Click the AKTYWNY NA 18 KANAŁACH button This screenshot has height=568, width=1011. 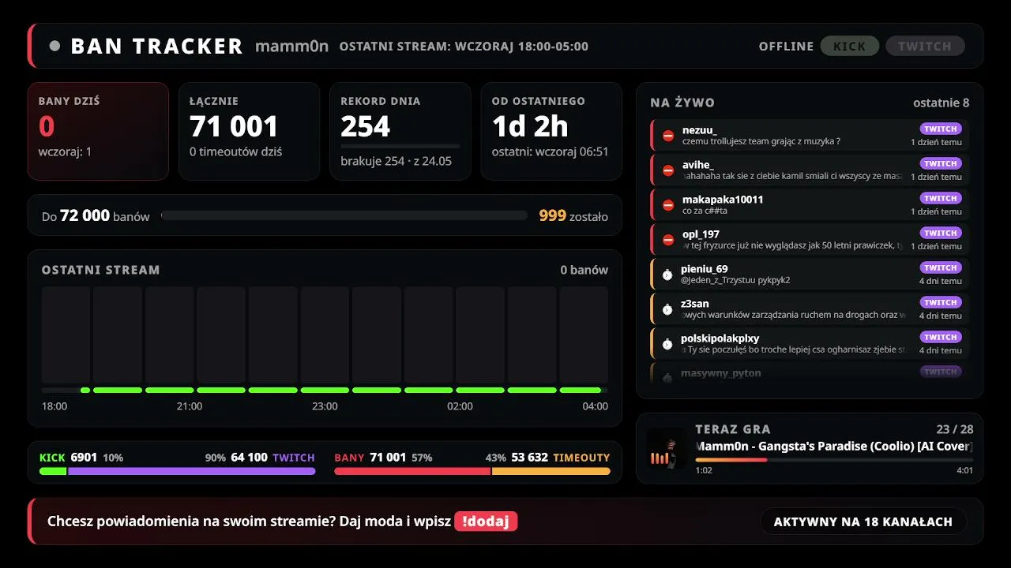(x=863, y=521)
